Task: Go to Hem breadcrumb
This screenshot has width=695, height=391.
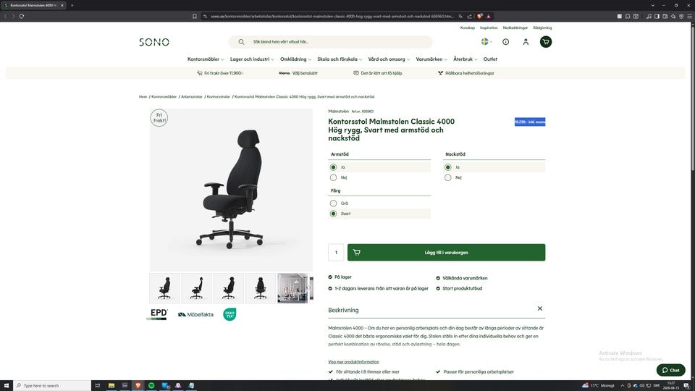Action: 143,96
